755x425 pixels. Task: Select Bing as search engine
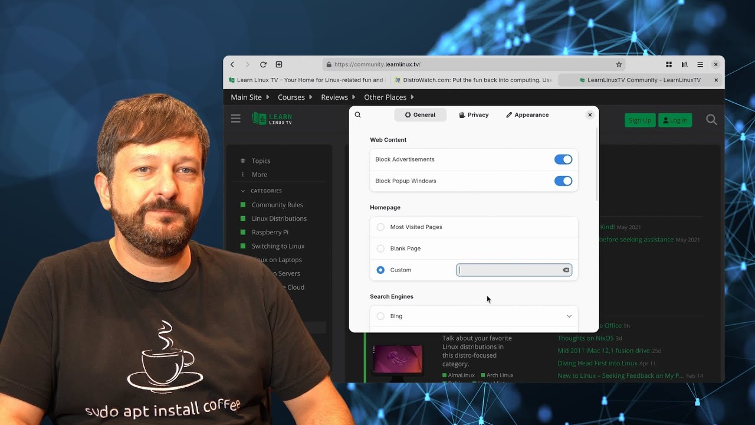[x=380, y=316]
